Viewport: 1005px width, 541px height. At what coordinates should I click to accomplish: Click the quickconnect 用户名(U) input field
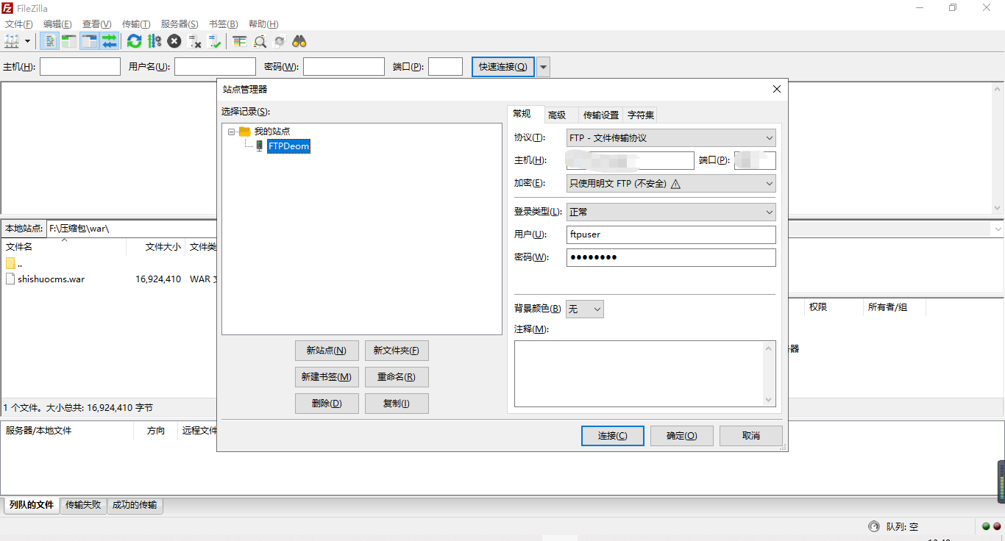tap(215, 67)
